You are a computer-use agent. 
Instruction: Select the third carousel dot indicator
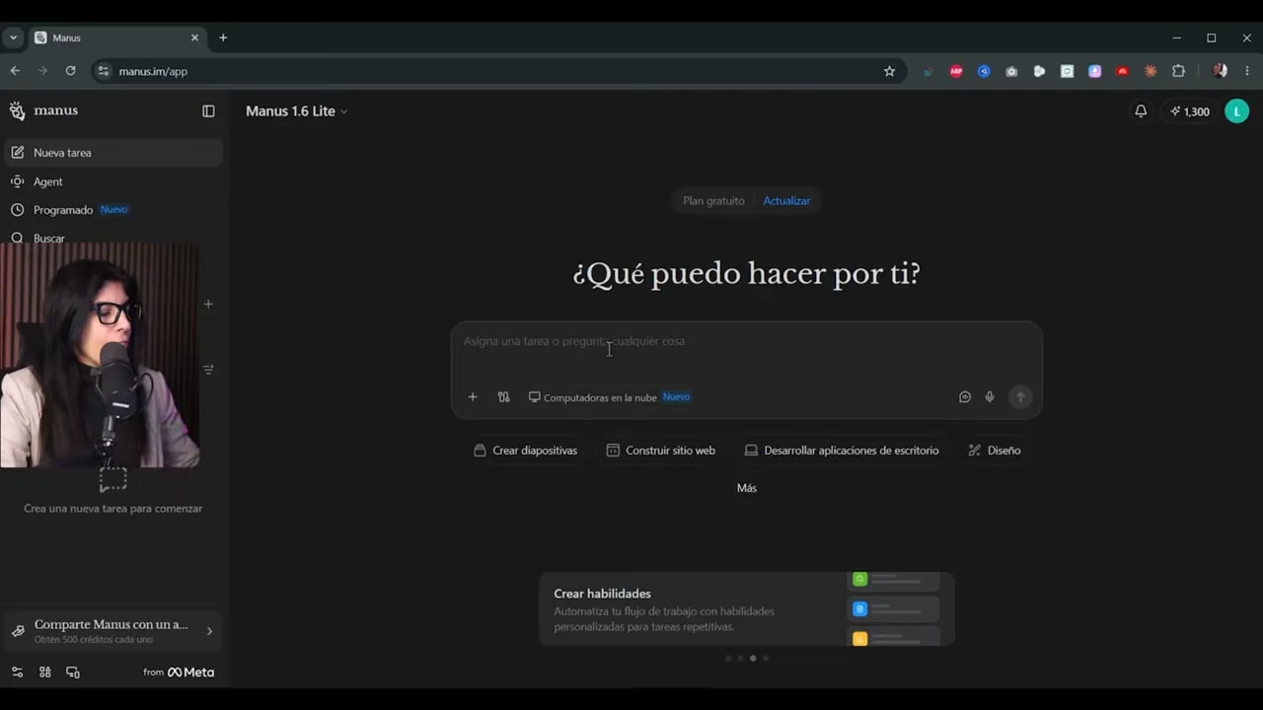point(753,658)
